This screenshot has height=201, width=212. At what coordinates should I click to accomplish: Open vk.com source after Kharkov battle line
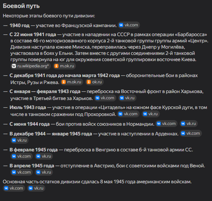click(x=105, y=98)
